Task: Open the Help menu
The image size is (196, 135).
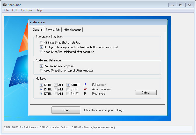Action: 39,10
